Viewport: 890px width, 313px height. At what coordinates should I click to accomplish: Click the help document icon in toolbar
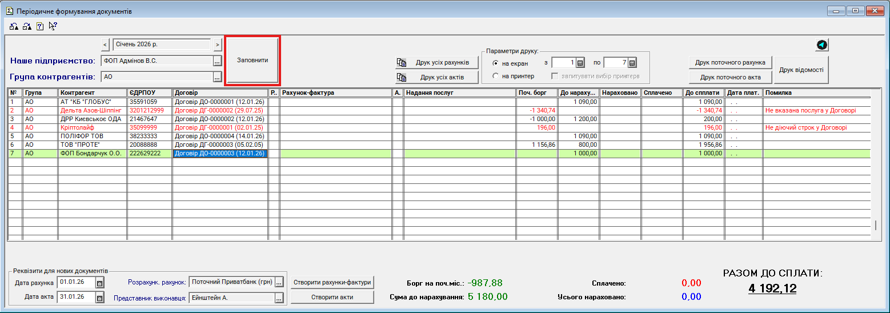(40, 26)
